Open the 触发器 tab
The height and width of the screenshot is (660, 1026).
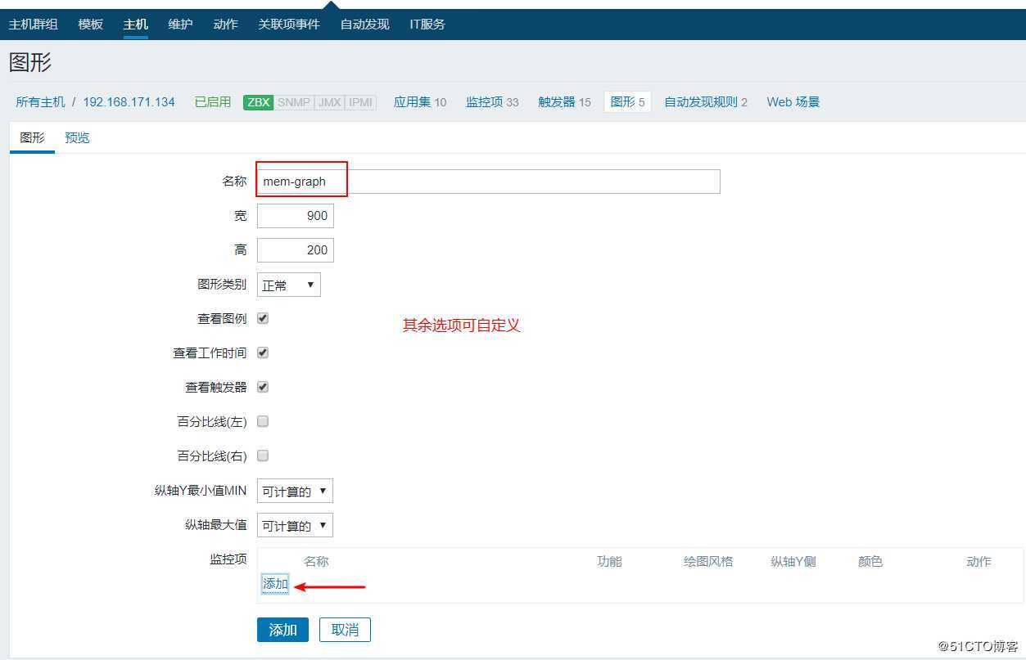click(558, 102)
